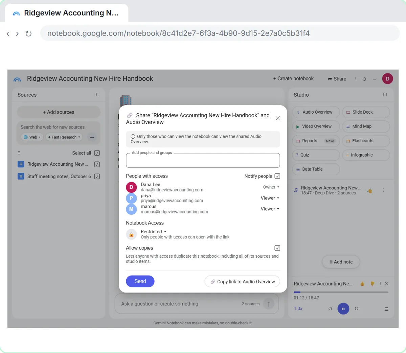Click the lock icon beside Restricted access
The image size is (406, 353).
(131, 234)
